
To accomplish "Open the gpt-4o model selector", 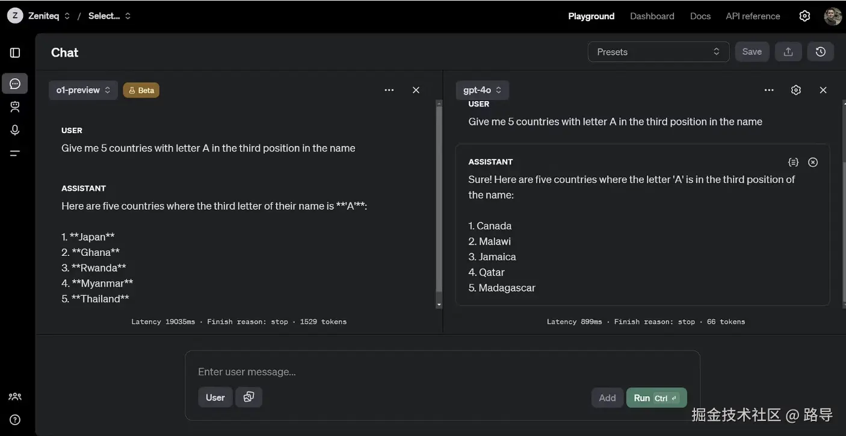I will [x=482, y=90].
